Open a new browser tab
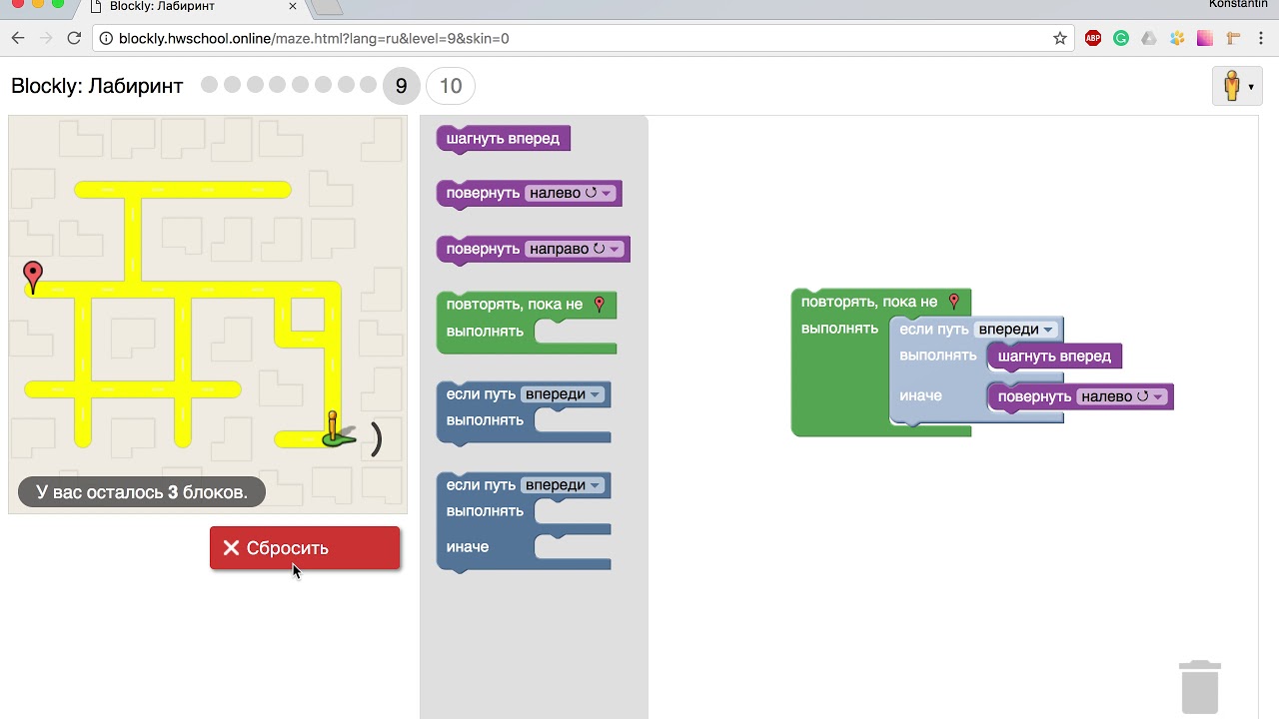 click(328, 8)
